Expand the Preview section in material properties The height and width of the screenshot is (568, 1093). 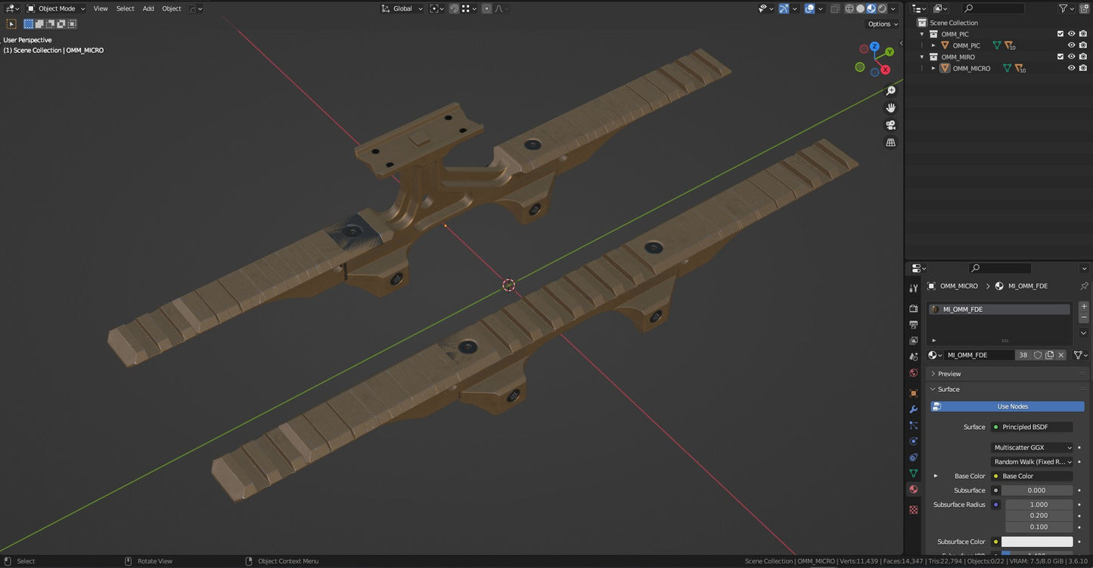point(947,373)
